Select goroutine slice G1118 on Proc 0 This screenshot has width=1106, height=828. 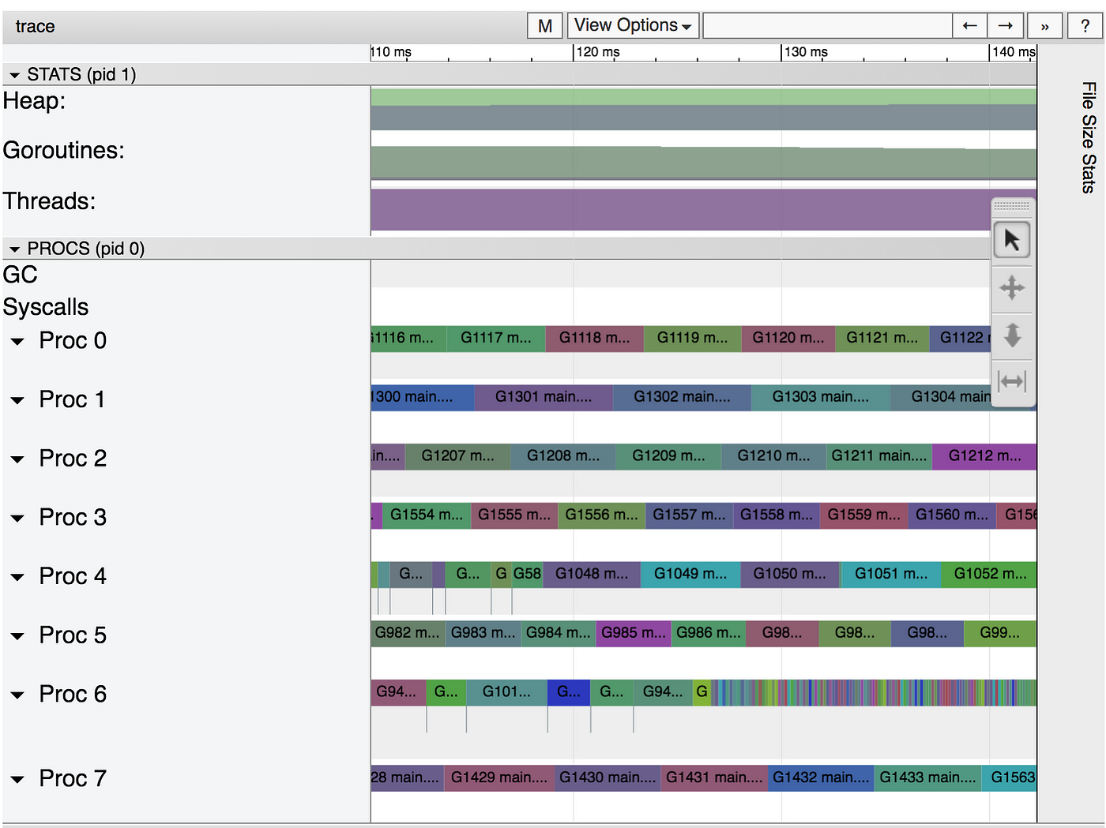595,338
